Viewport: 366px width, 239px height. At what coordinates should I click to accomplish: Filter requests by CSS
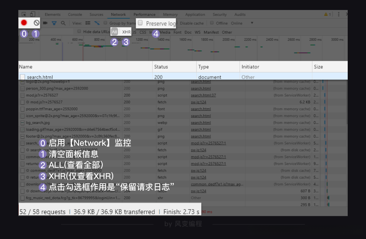[143, 32]
